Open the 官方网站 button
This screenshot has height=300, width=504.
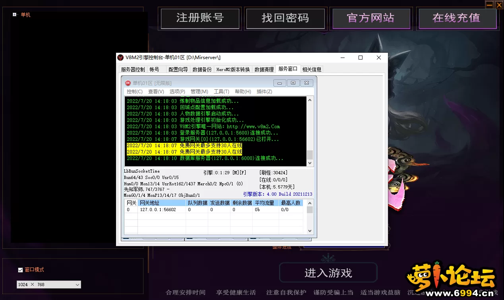pos(371,19)
